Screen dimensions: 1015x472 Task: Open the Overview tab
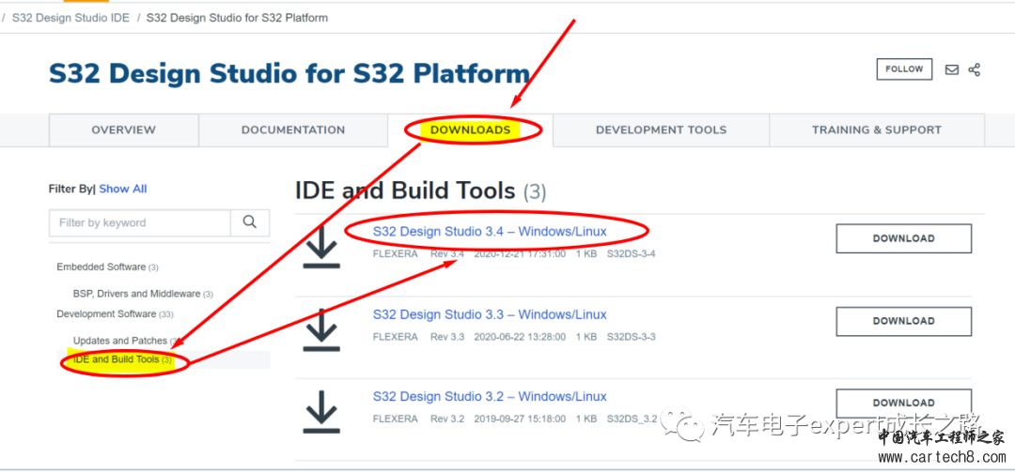click(x=124, y=129)
